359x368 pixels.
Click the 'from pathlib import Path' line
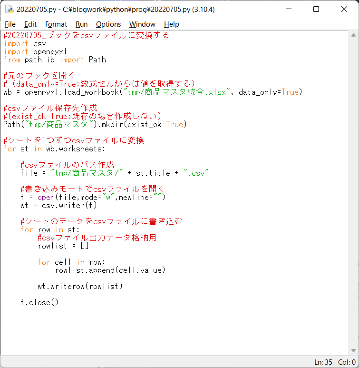55,60
